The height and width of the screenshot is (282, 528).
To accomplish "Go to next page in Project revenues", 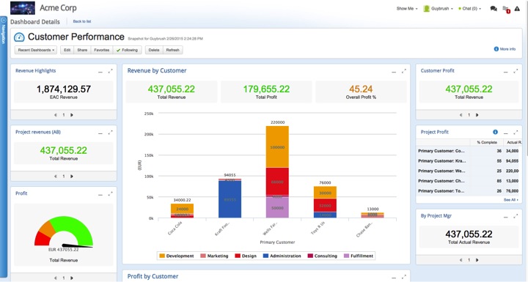I will [72, 176].
